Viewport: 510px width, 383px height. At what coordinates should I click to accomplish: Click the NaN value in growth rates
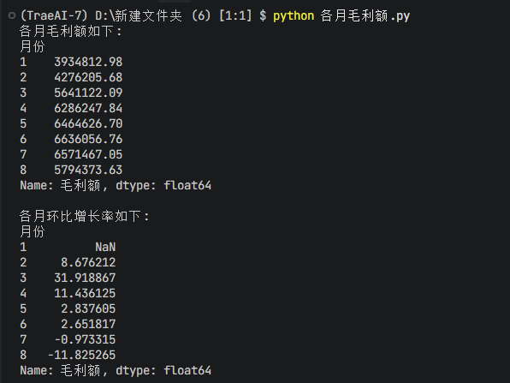coord(105,247)
